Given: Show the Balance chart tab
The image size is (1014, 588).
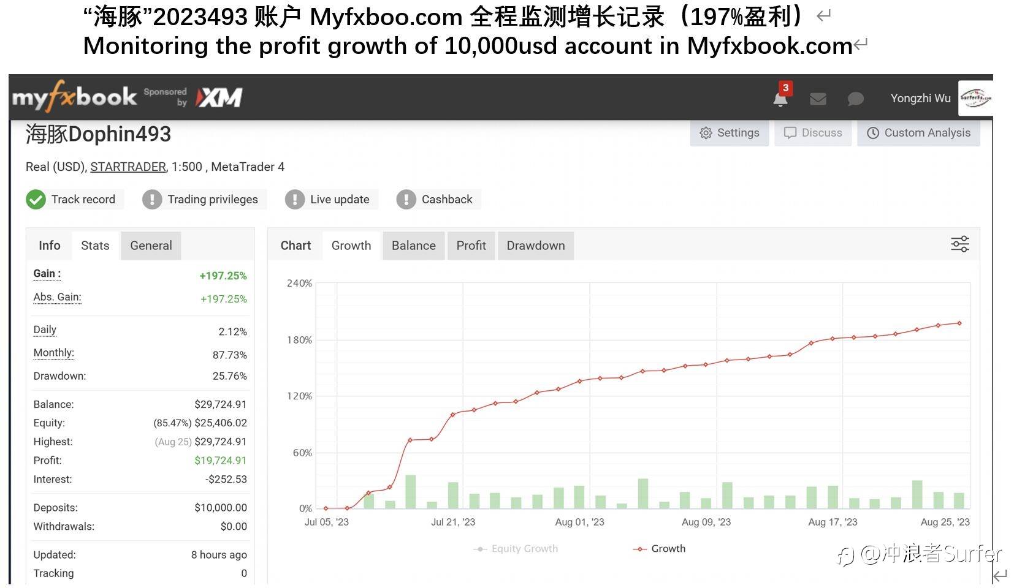Looking at the screenshot, I should [414, 246].
